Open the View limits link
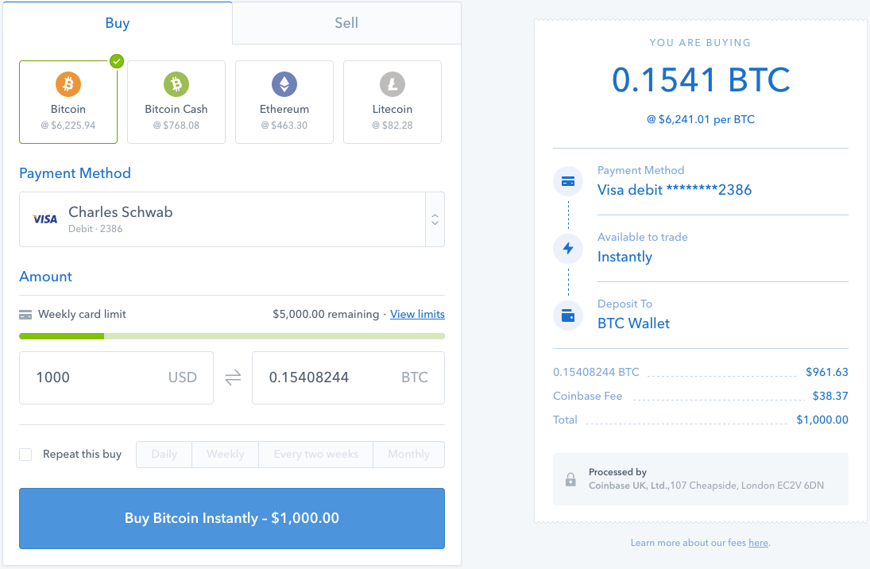 pyautogui.click(x=416, y=314)
